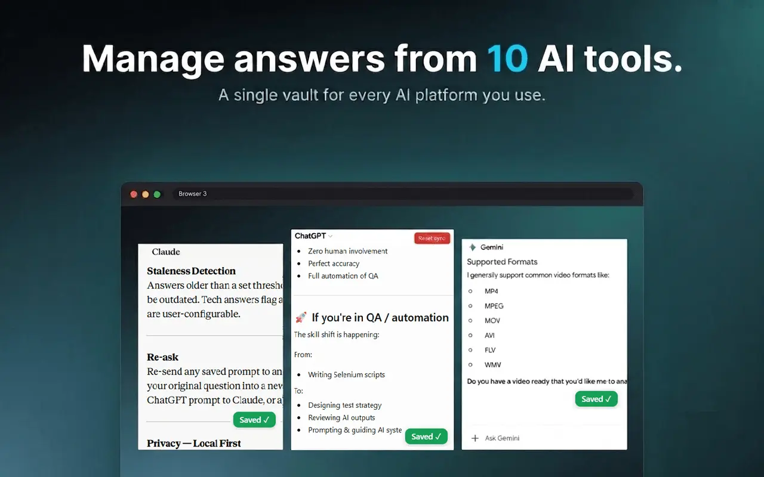Click the plus icon beside Ask Gemini
The width and height of the screenshot is (764, 477).
click(x=475, y=438)
